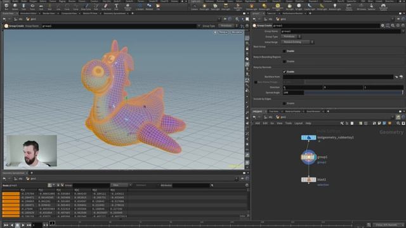Select the Grid shelf tool
The height and width of the screenshot is (228, 406).
click(x=41, y=7)
